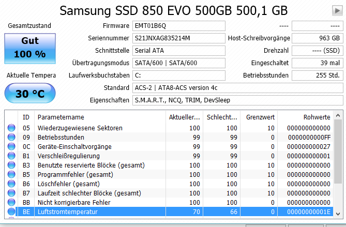Image resolution: width=346 pixels, height=227 pixels.
Task: Click the status orb for Luftstromtemperatur row
Action: click(x=11, y=211)
